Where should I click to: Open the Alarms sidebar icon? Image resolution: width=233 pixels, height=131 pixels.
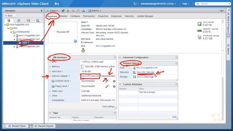[228, 37]
